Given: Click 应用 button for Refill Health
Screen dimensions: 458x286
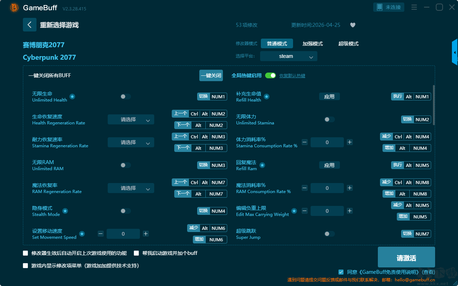Looking at the screenshot, I should pyautogui.click(x=330, y=97).
